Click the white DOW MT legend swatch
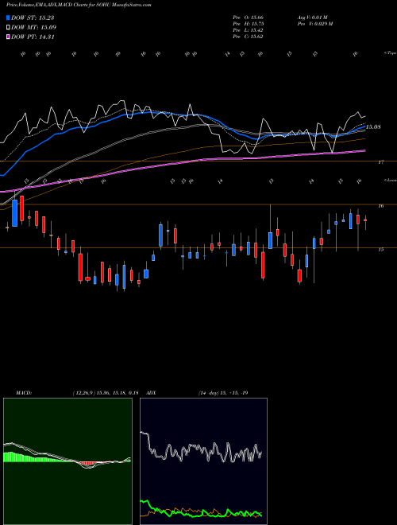The image size is (397, 525). [8, 28]
